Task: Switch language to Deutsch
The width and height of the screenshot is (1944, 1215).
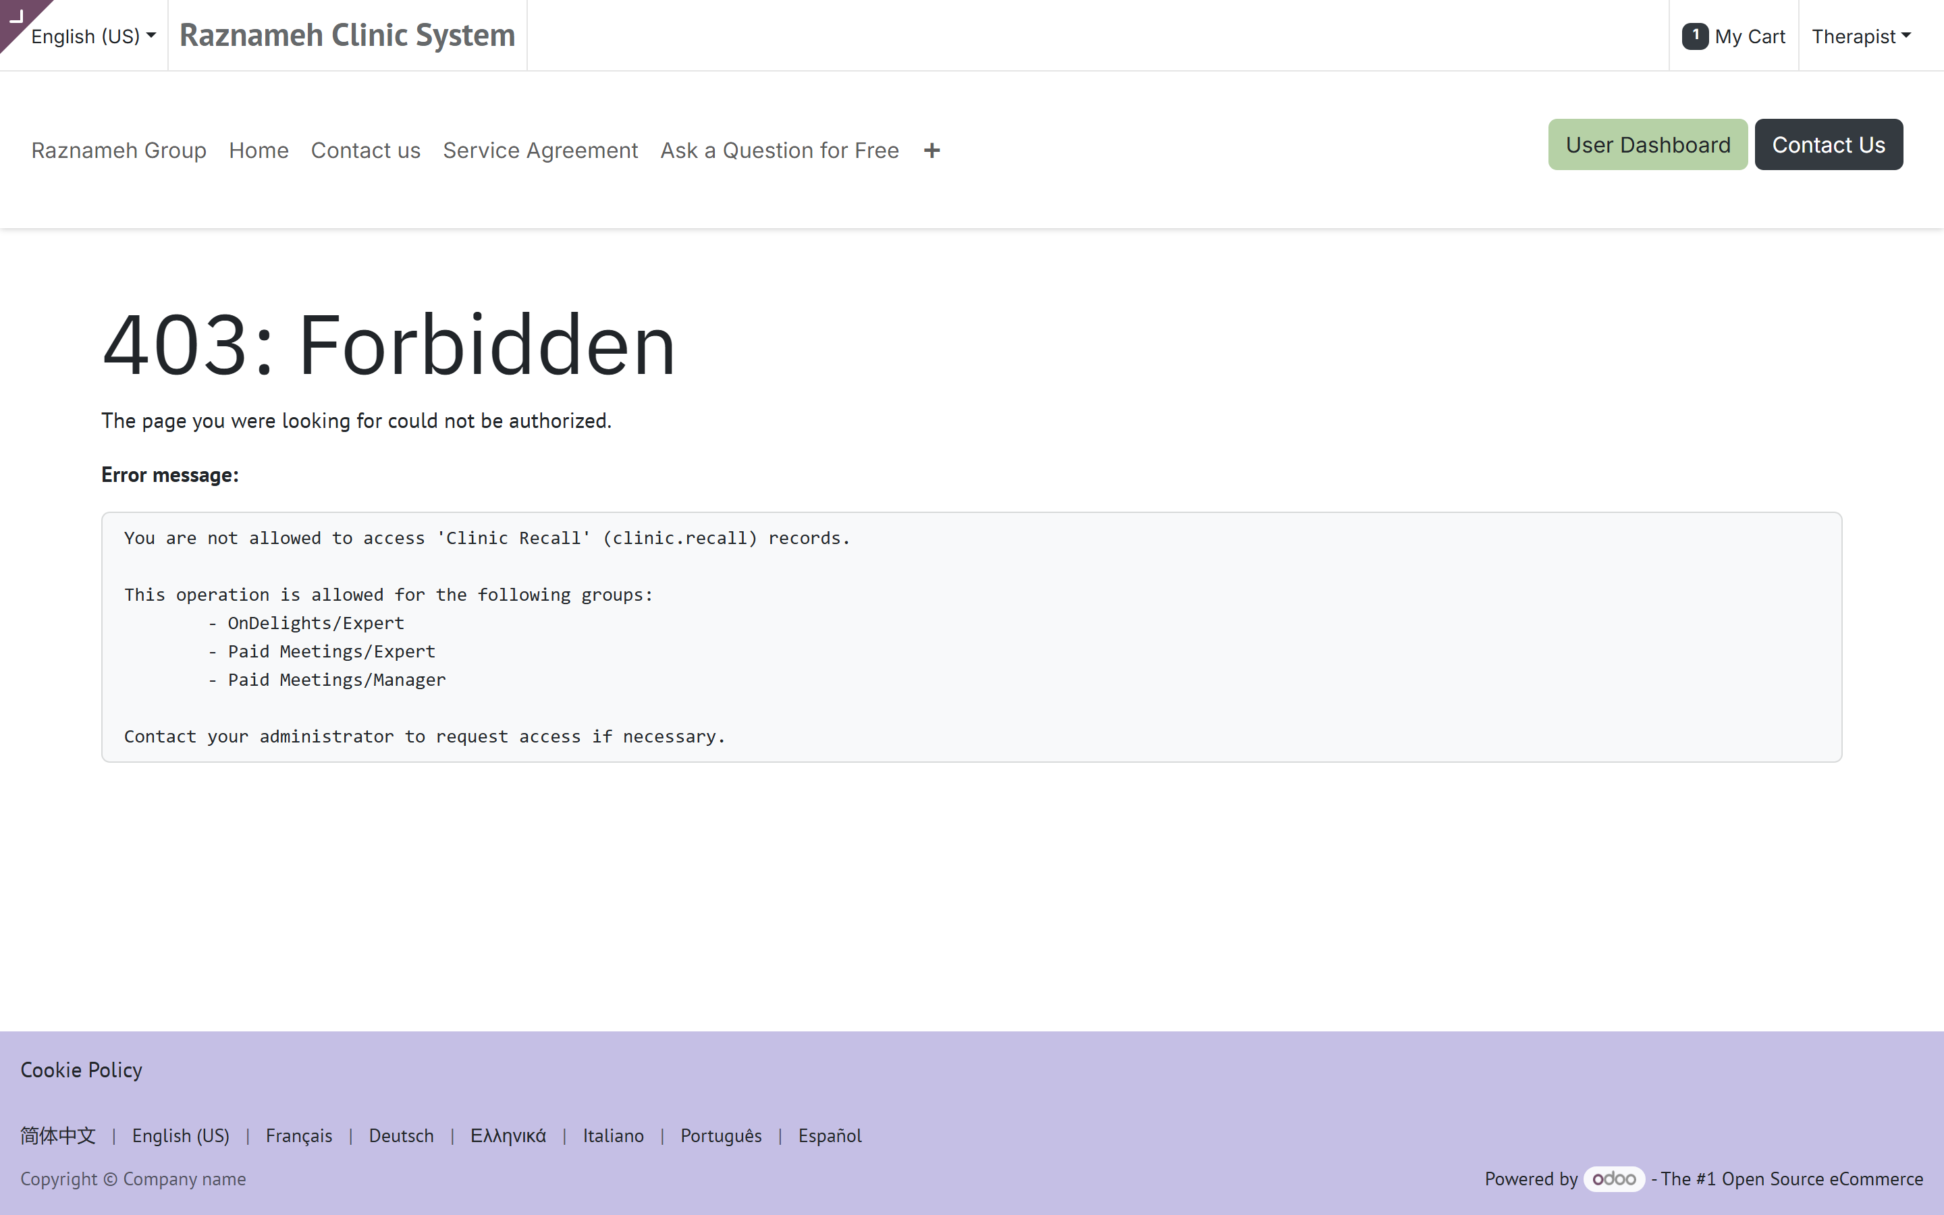Action: (401, 1135)
